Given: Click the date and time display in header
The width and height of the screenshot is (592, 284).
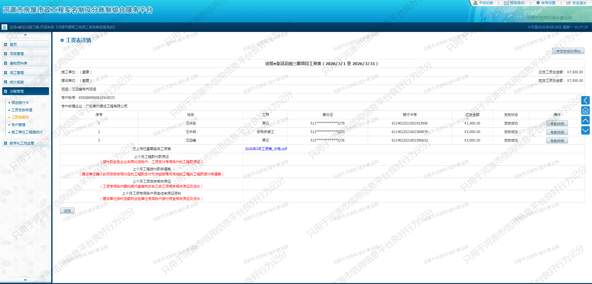Looking at the screenshot, I should pos(558,27).
